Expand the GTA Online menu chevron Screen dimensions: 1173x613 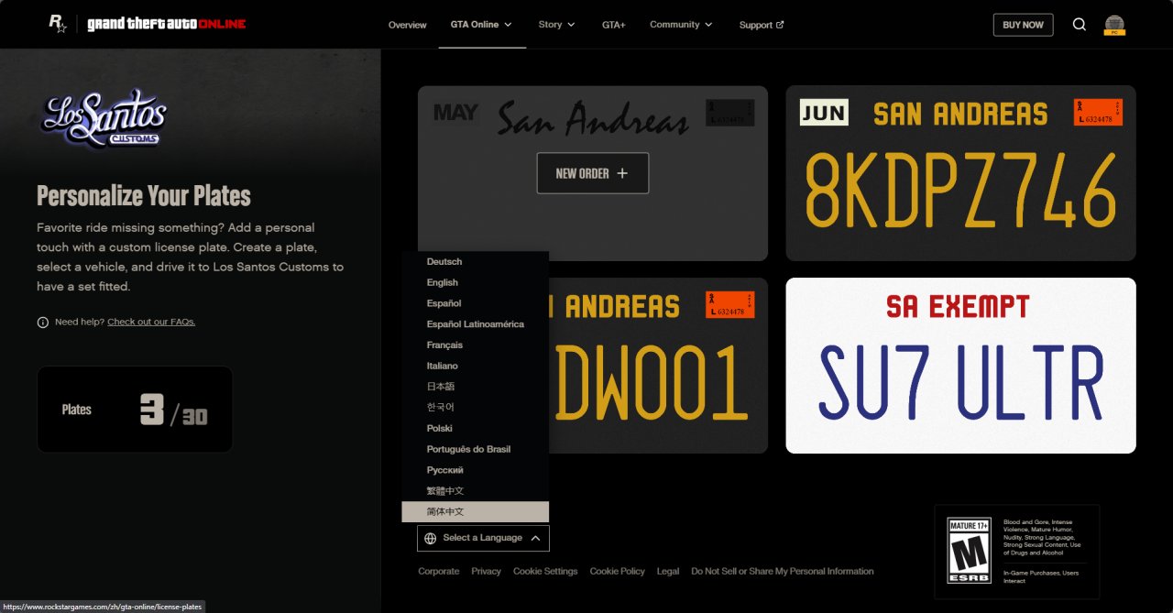pos(508,25)
